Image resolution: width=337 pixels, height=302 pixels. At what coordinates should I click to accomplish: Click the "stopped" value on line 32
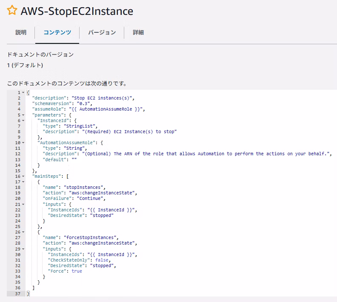click(102, 266)
